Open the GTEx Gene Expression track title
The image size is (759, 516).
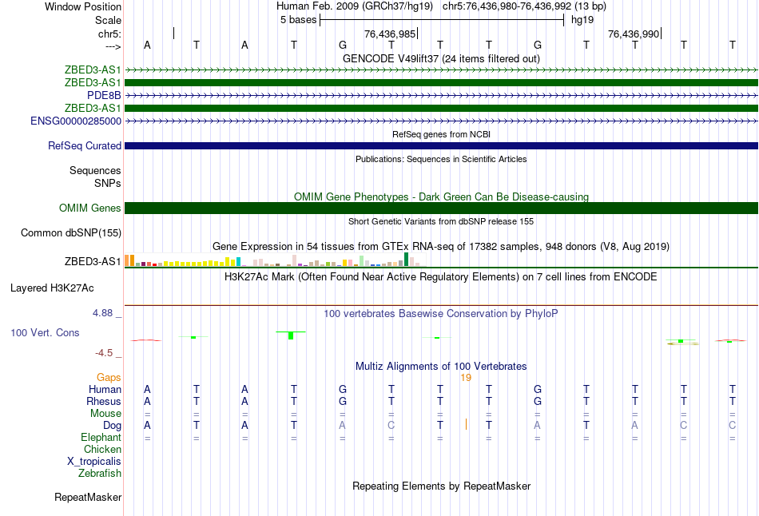pos(441,246)
